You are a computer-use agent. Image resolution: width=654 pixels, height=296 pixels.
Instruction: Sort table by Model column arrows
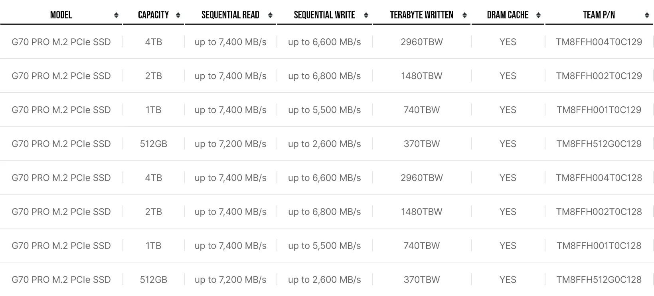116,15
